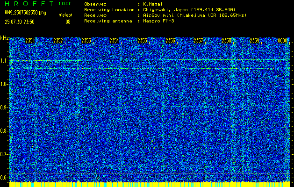The width and height of the screenshot is (294, 187).
Task: Click the 2354 time marker
Action: [114, 41]
